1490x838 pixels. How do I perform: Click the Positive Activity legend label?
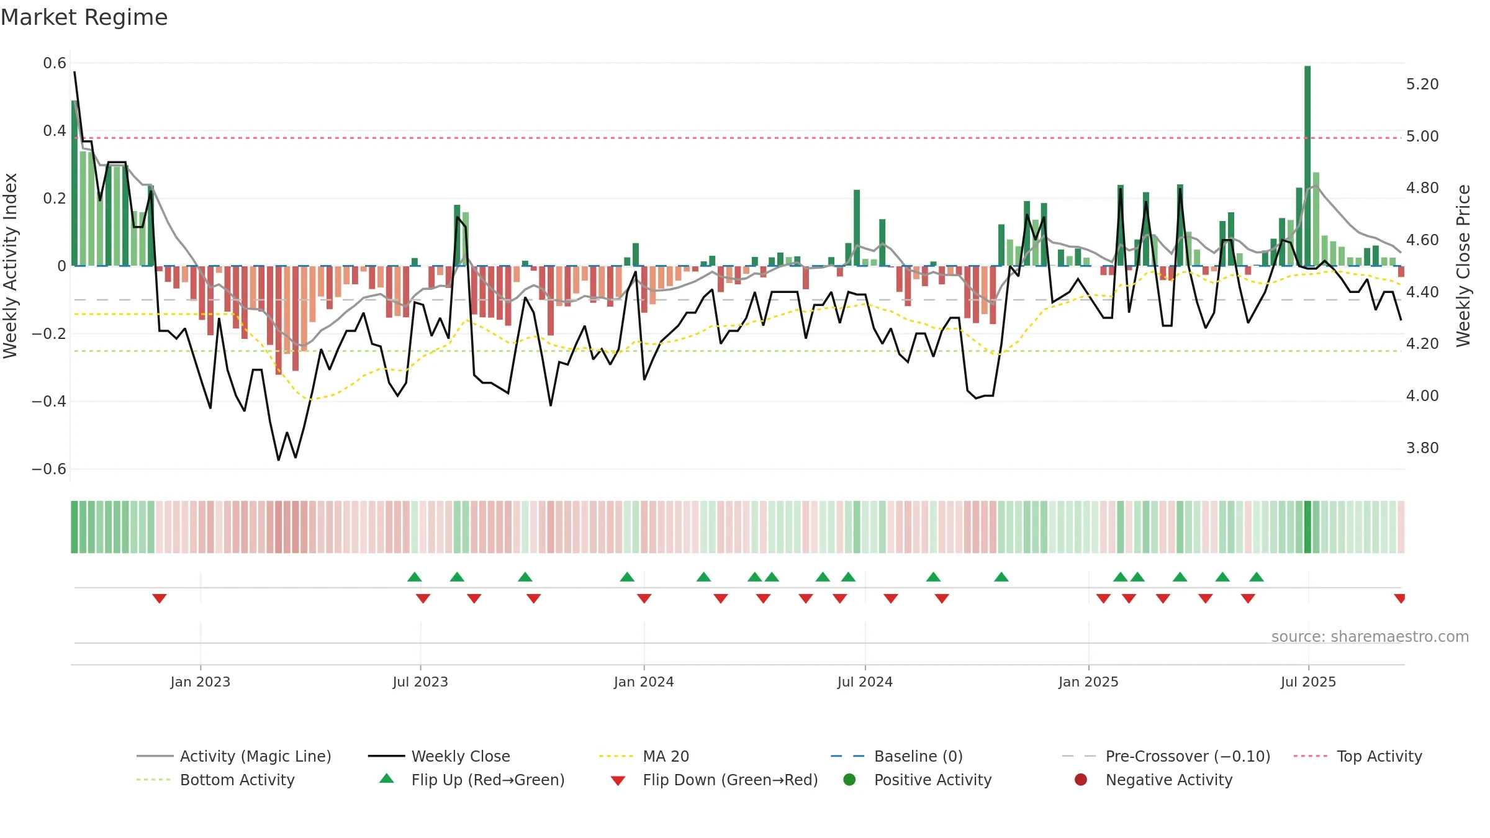tap(933, 780)
